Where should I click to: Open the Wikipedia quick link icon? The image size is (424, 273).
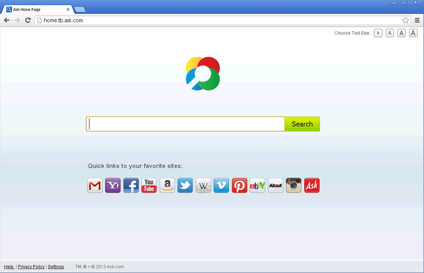tap(203, 185)
